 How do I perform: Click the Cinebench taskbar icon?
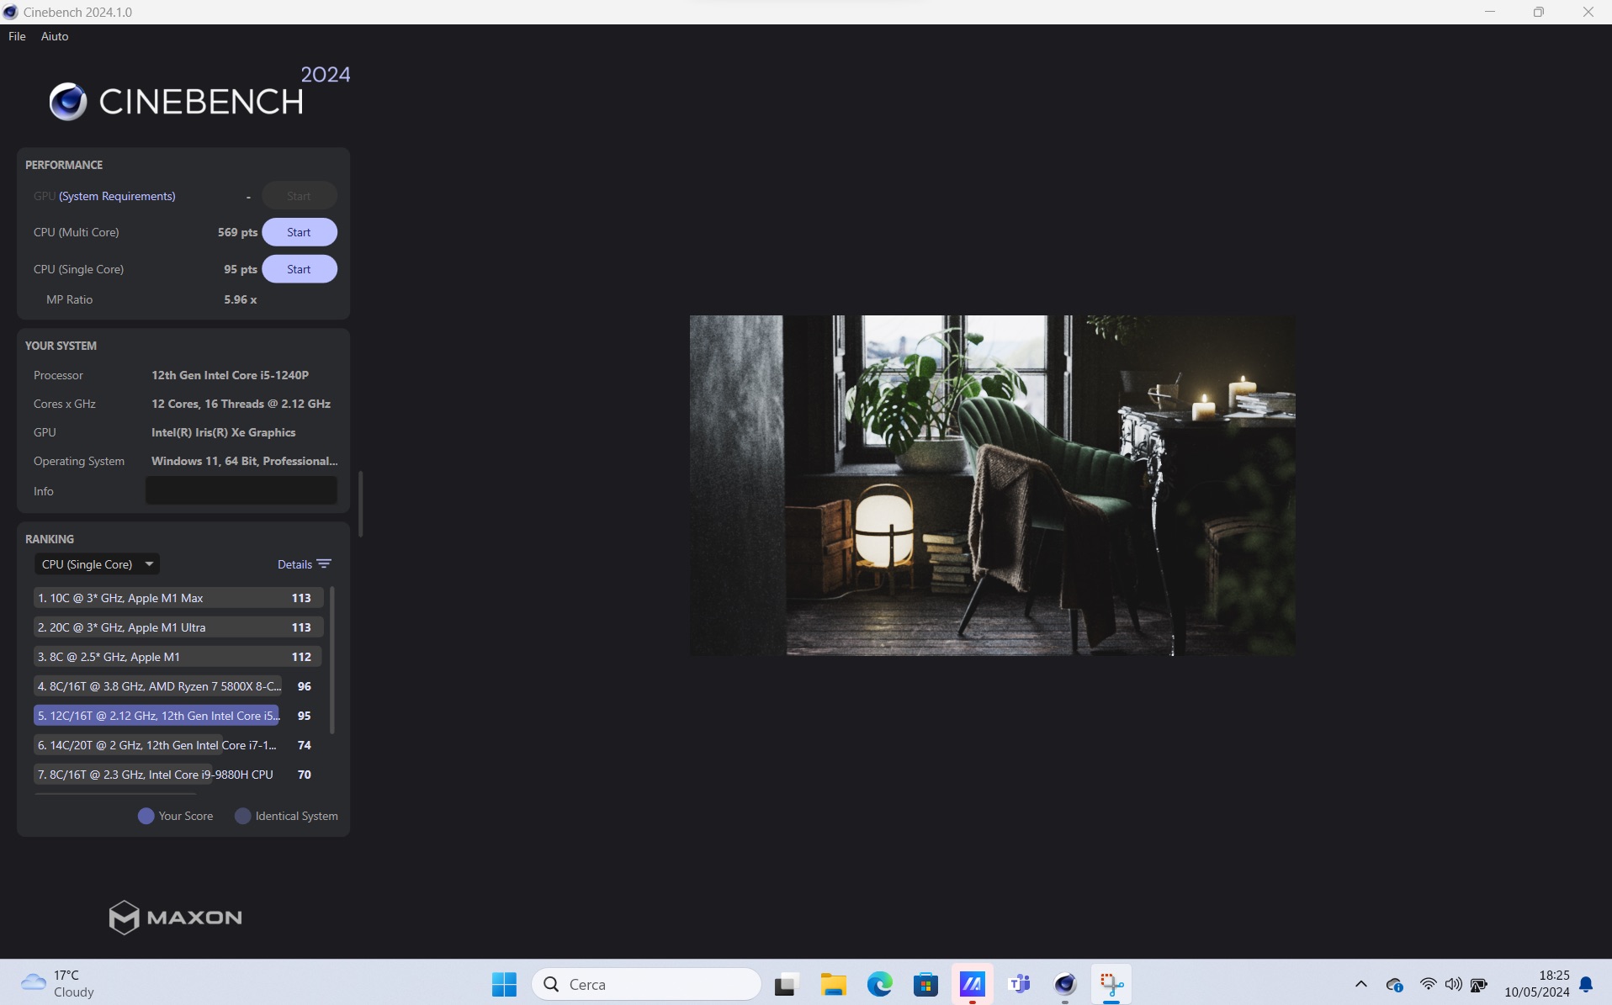click(x=1065, y=984)
